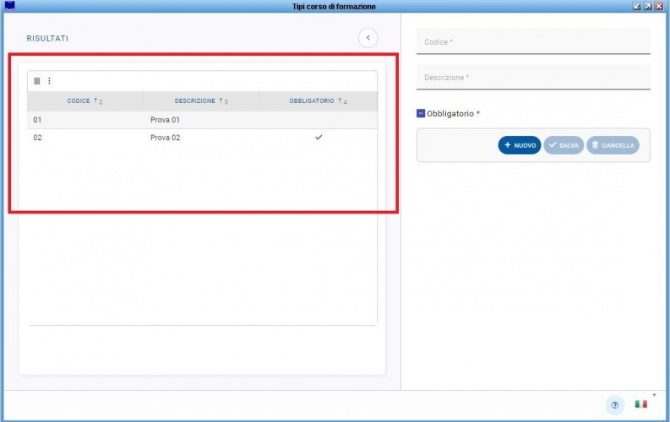Focus the Codice input field
The image size is (670, 422).
533,42
